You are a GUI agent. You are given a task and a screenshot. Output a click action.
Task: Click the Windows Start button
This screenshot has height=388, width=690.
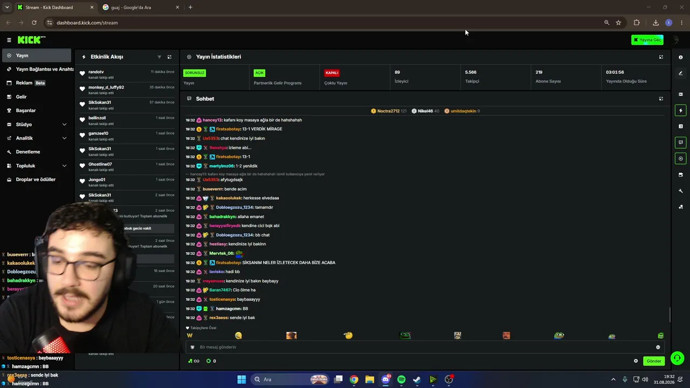tap(241, 379)
